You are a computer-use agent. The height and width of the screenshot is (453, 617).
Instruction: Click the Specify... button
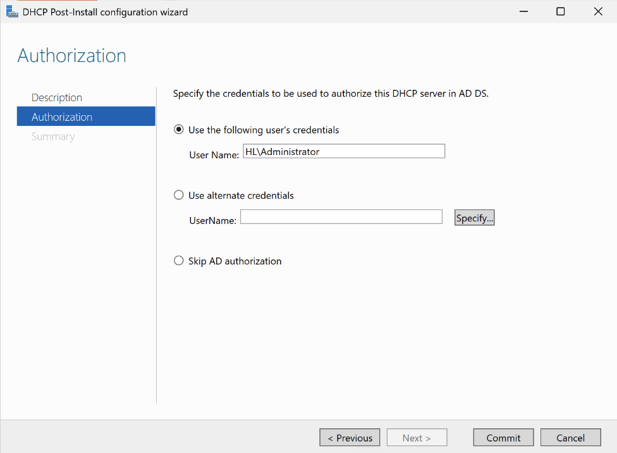[474, 218]
